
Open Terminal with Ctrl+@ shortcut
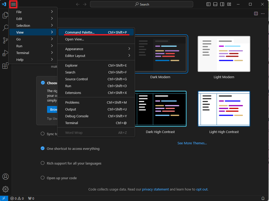[96, 123]
